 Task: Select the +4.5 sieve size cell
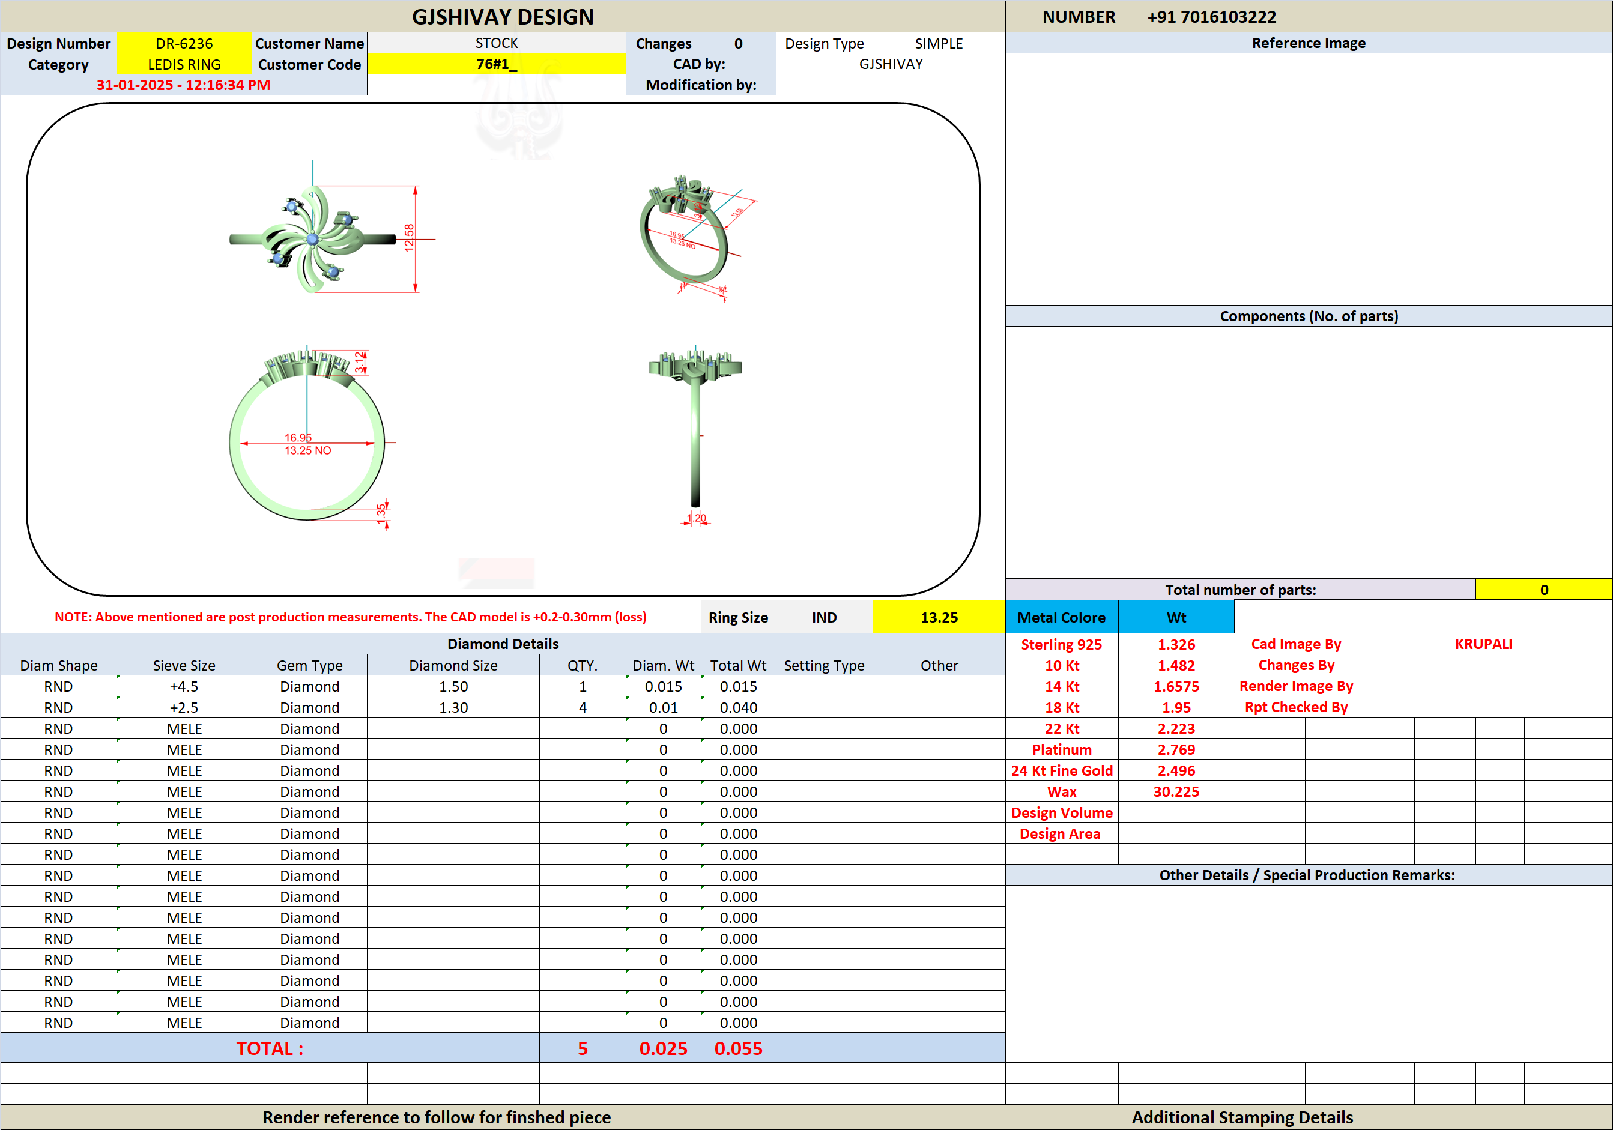[x=184, y=686]
